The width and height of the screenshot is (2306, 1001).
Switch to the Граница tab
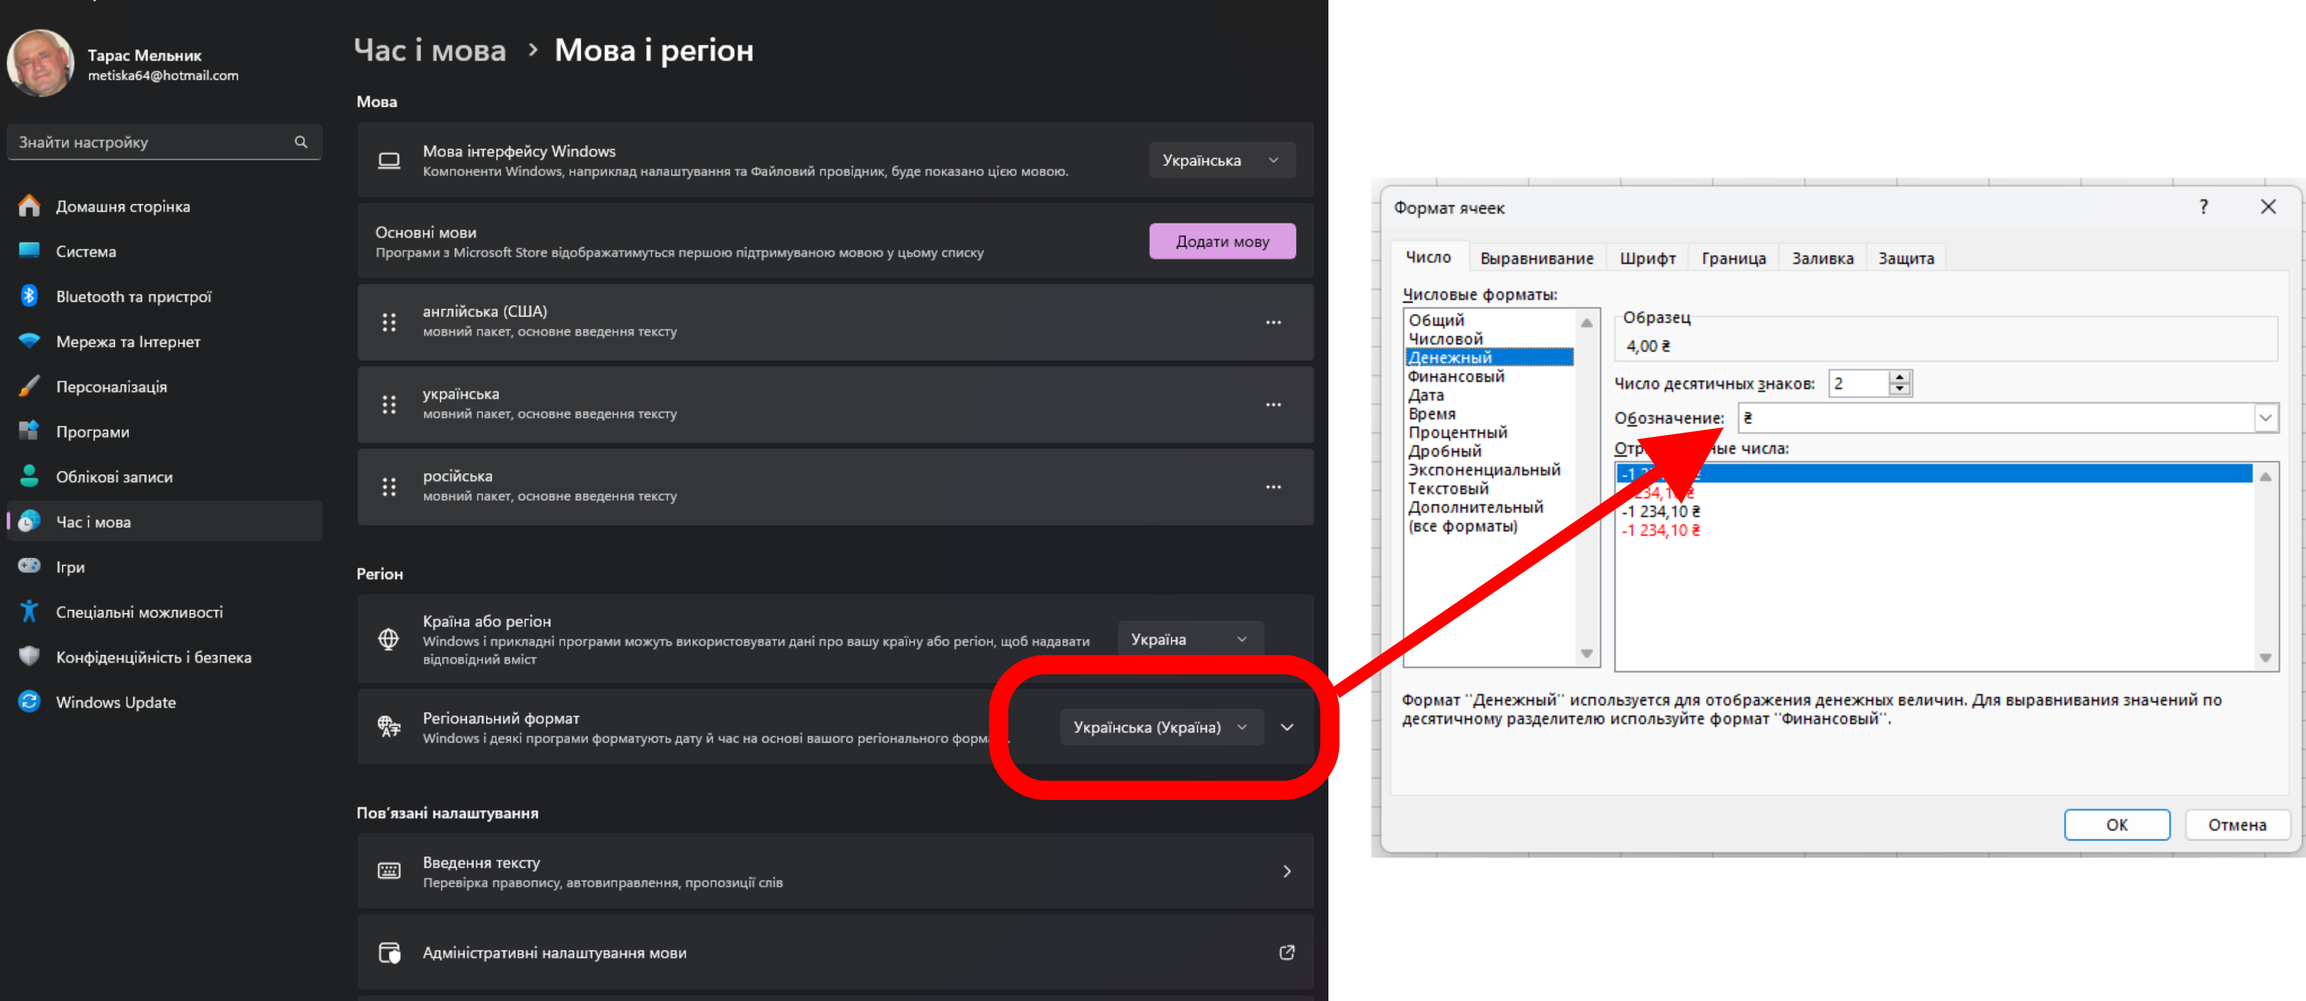1733,259
